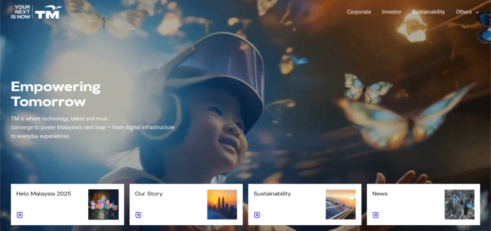Select the solar panels thumbnail image
Viewport: 491px width, 231px height.
[340, 205]
